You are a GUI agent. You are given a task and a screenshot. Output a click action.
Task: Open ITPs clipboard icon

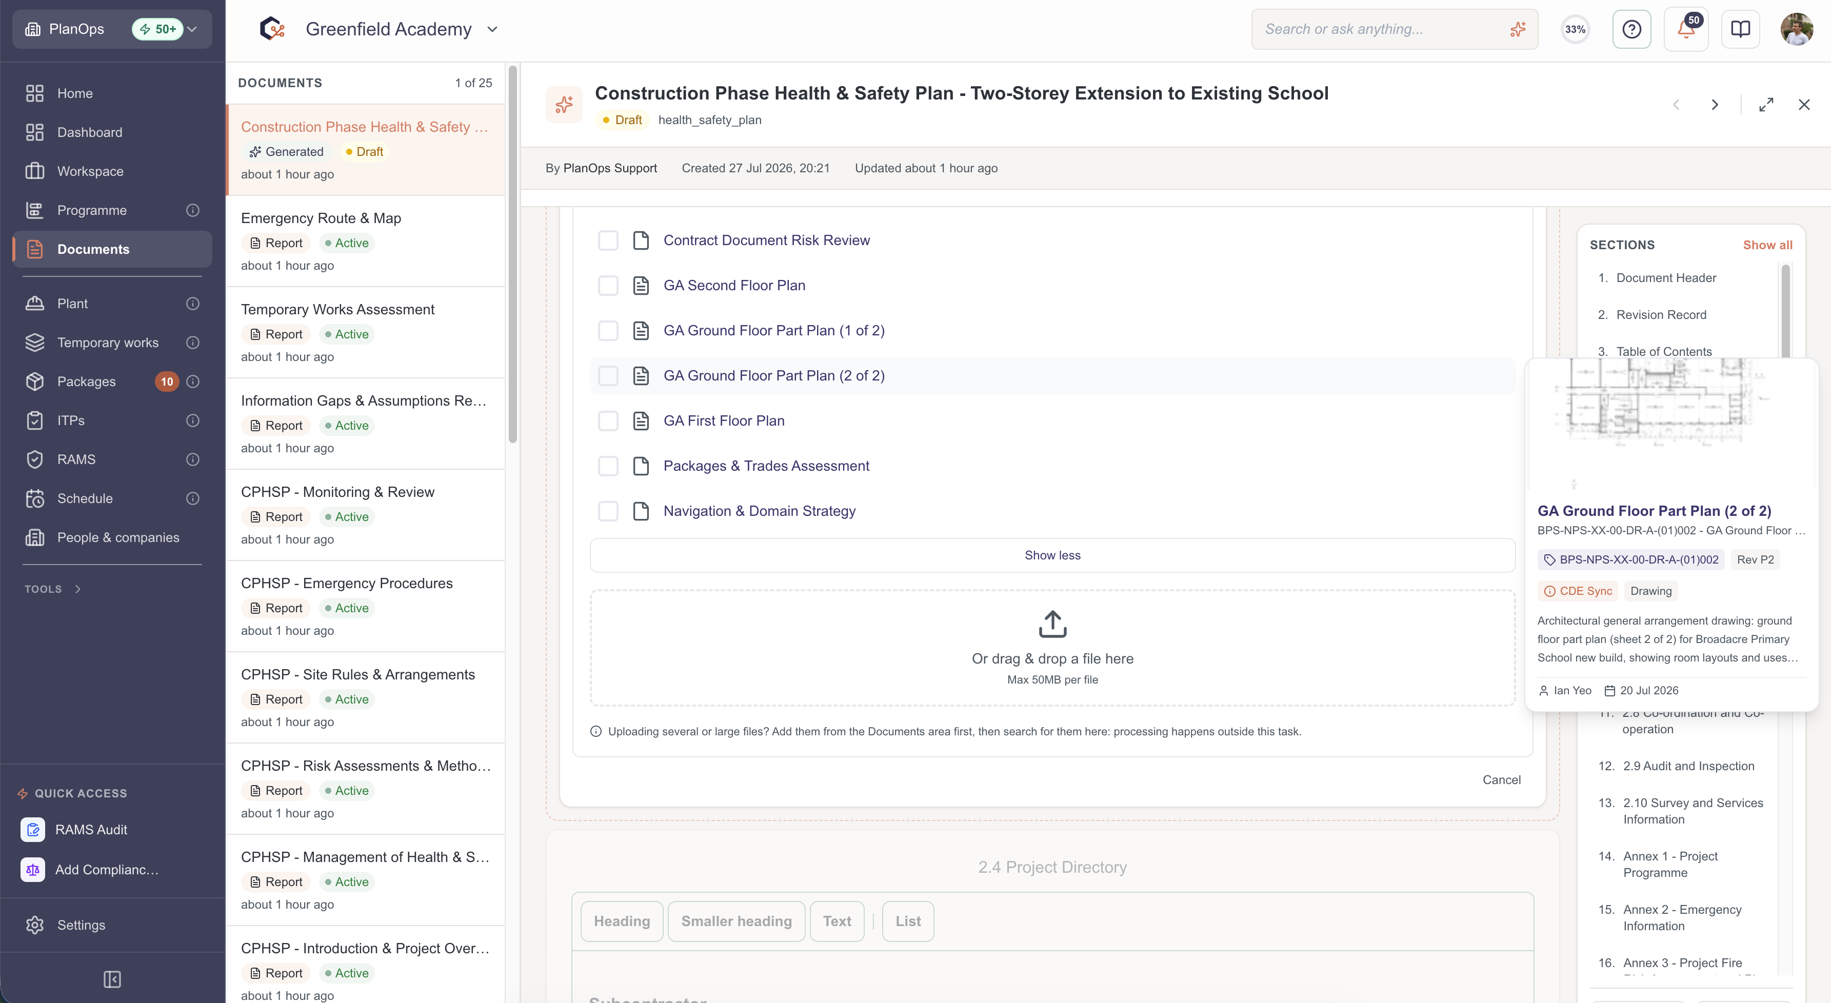(x=35, y=421)
